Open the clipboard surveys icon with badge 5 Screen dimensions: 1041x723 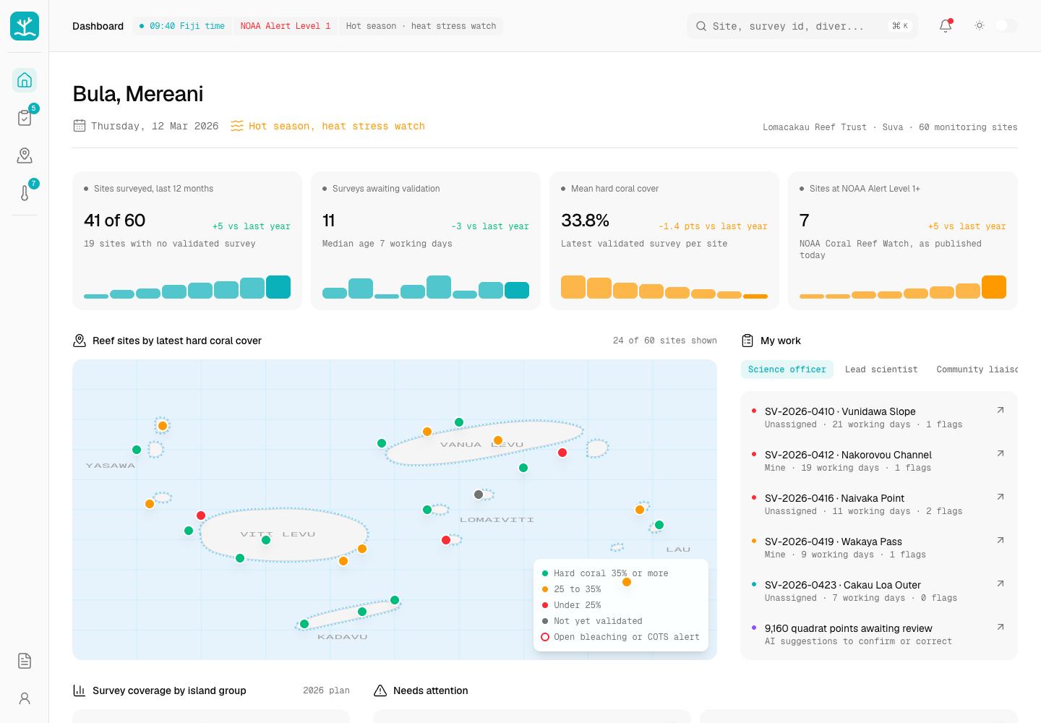(25, 118)
